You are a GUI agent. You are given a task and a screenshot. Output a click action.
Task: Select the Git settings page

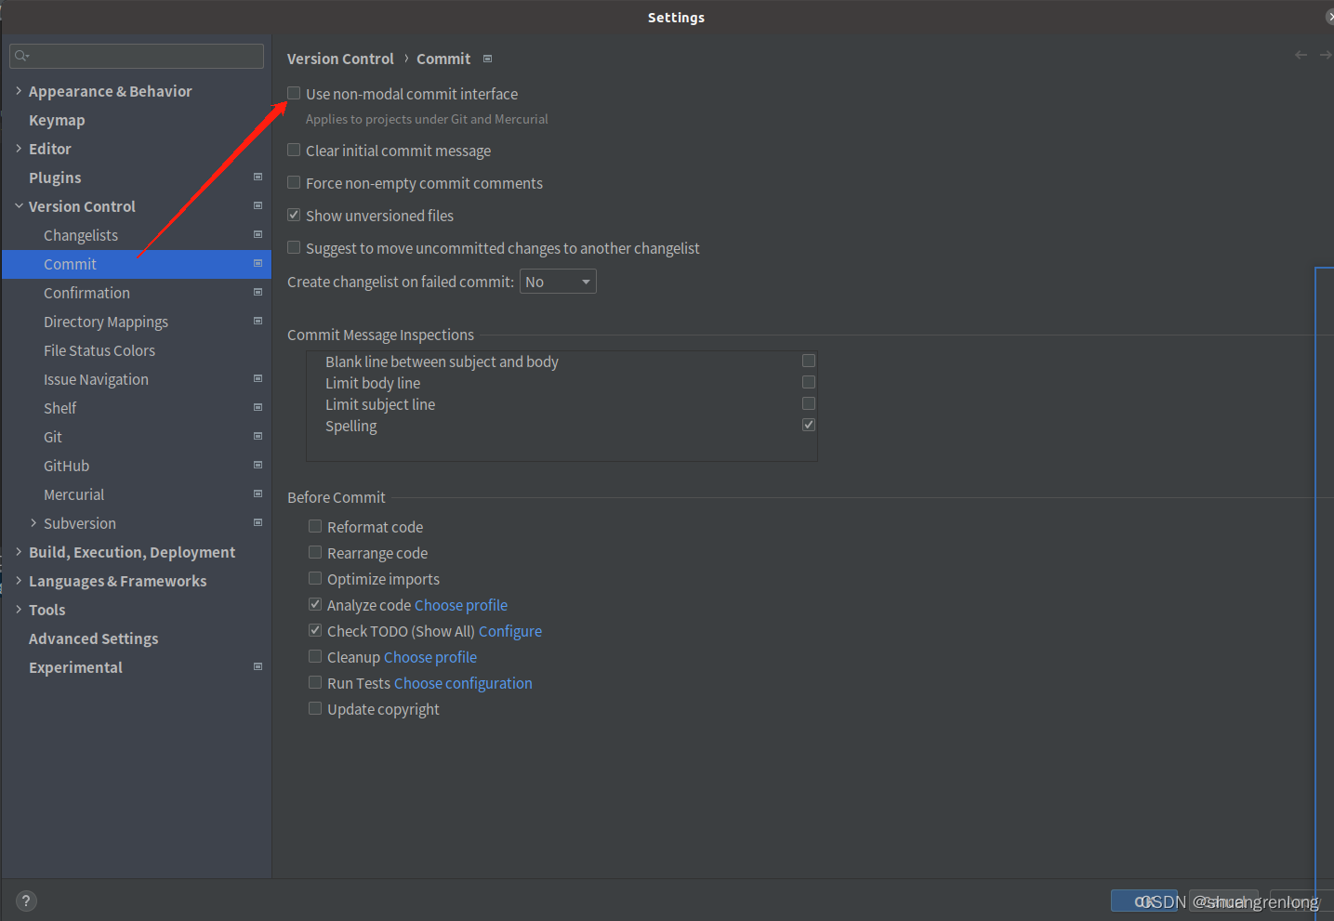pos(53,436)
